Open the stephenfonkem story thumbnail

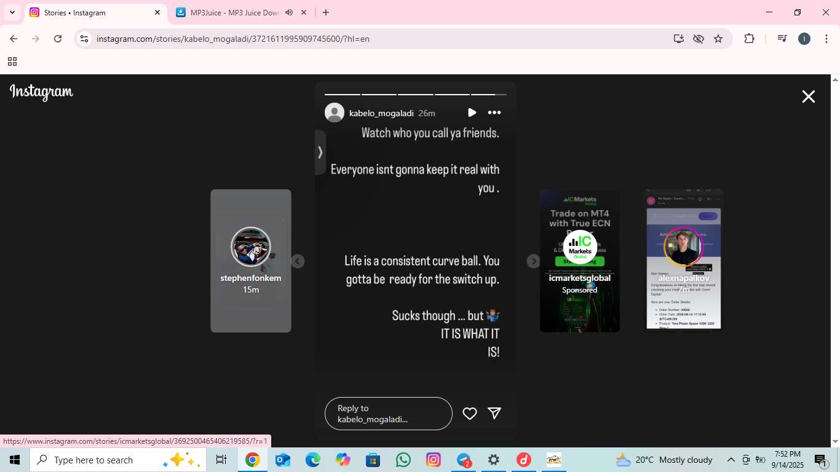(x=251, y=261)
